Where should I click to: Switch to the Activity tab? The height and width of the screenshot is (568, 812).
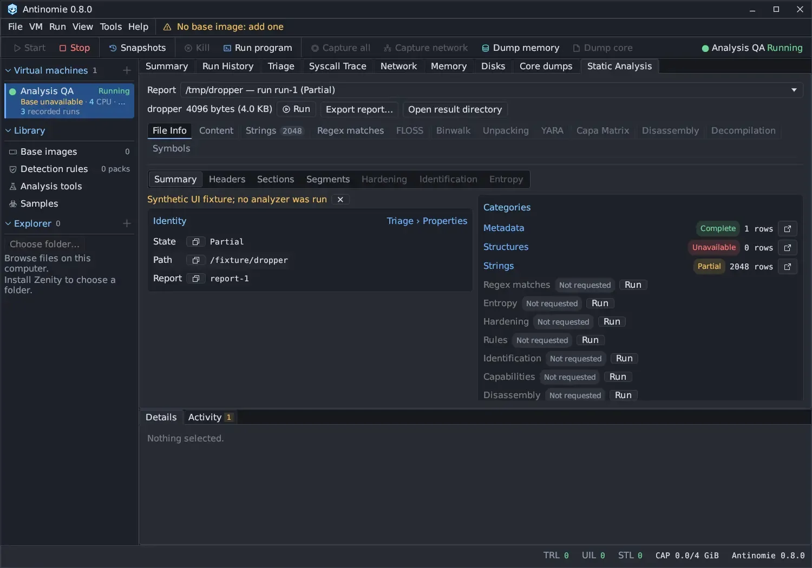pyautogui.click(x=210, y=417)
